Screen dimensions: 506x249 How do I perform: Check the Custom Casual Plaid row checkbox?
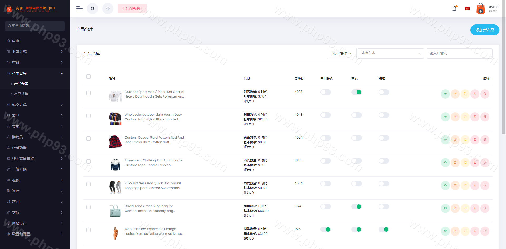[x=89, y=139]
